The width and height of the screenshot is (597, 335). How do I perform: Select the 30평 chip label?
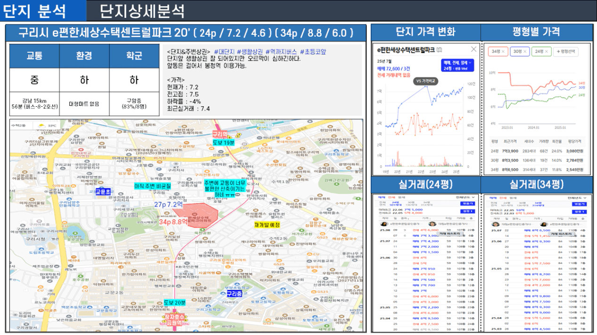(517, 51)
